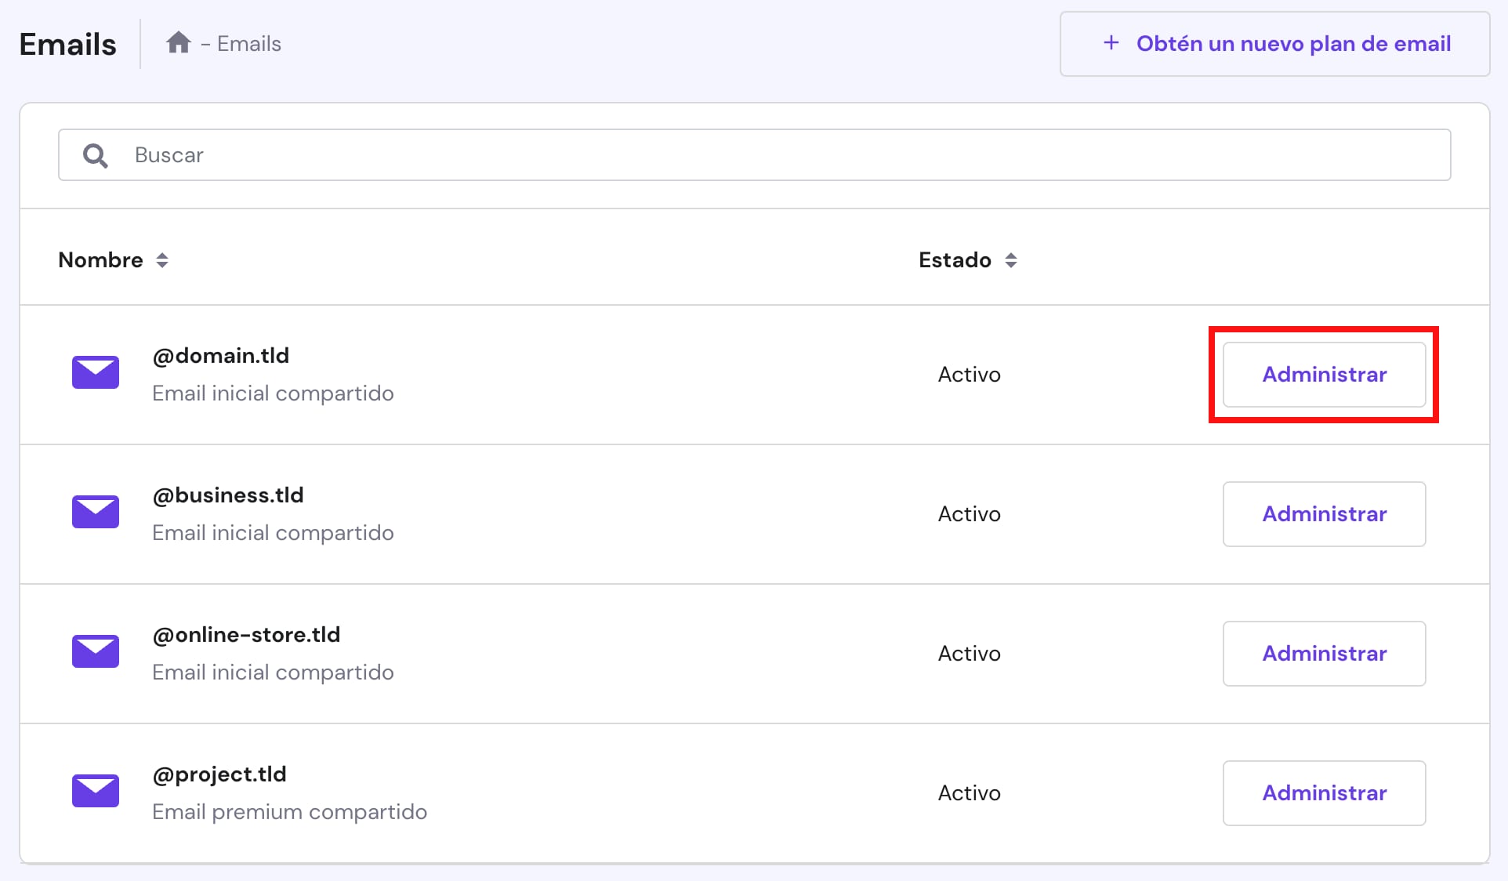Administrar the @domain.tld email plan
Image resolution: width=1508 pixels, height=881 pixels.
click(1324, 374)
